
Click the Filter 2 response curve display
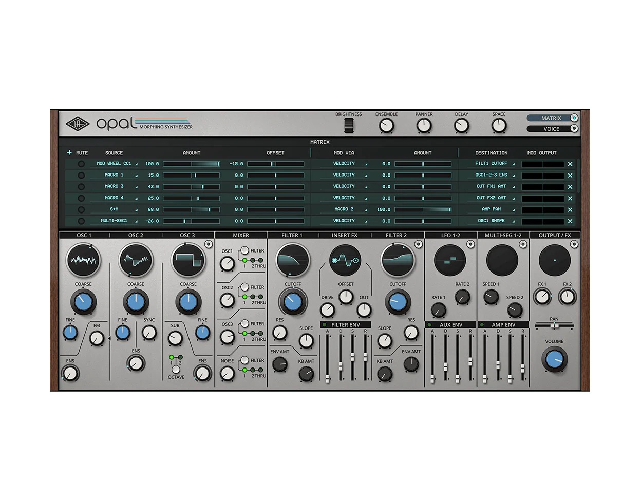(x=398, y=260)
